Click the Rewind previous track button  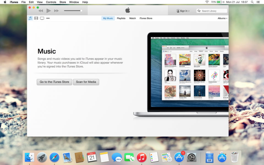[x=41, y=11]
